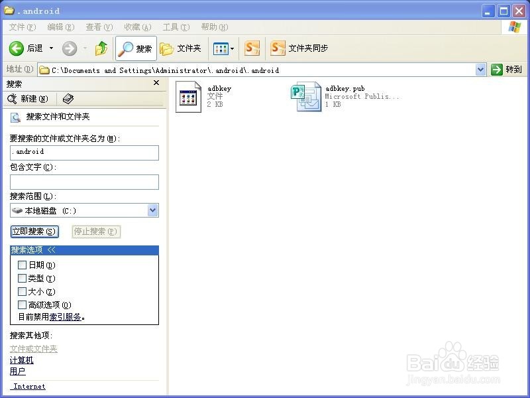Tick the 类型 type checkbox
Viewport: 530px width, 398px height.
(x=22, y=278)
